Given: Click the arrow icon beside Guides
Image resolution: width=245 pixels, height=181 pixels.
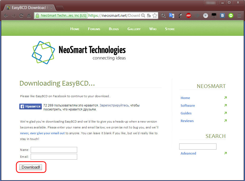Looking at the screenshot, I should tap(225, 113).
